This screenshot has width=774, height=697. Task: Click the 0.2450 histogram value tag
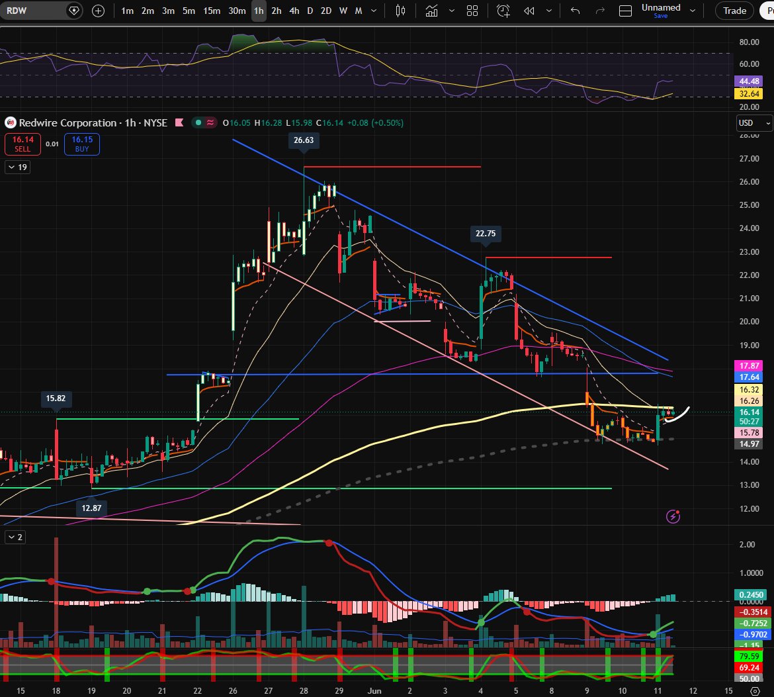pos(751,595)
